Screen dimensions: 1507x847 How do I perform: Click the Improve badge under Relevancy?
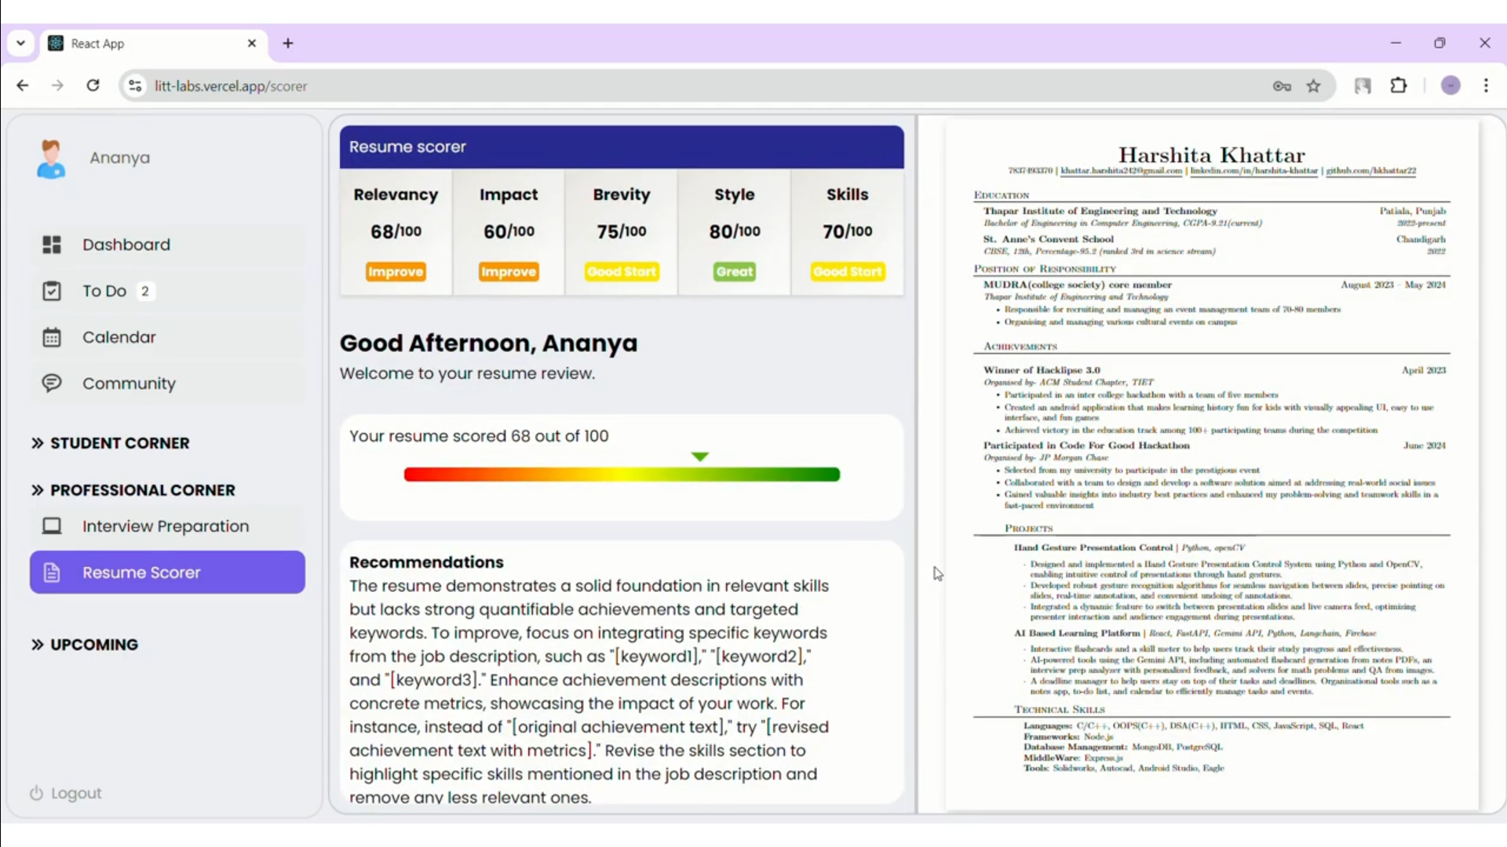point(396,272)
